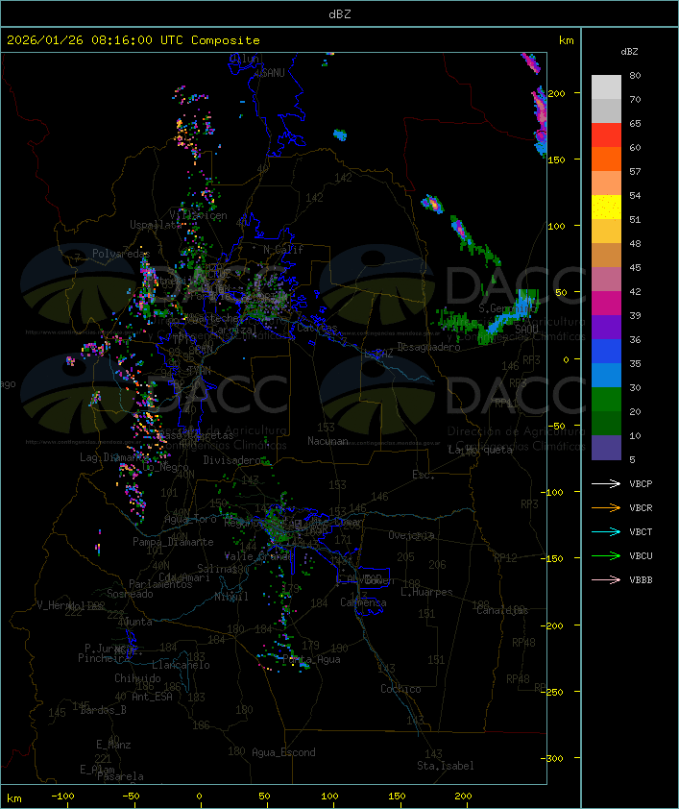Screen dimensions: 679x809
Task: Select the Agua_Escond location label
Action: pyautogui.click(x=283, y=752)
